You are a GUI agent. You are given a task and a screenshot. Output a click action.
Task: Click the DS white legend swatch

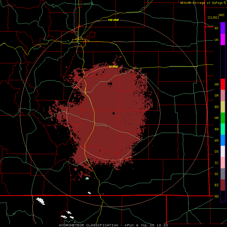(x=223, y=151)
